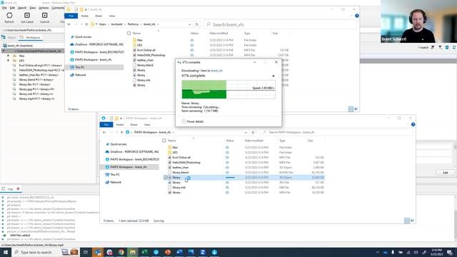Click the sync progress bar on library row
Viewport: 457px width, 257px height.
tap(230, 178)
